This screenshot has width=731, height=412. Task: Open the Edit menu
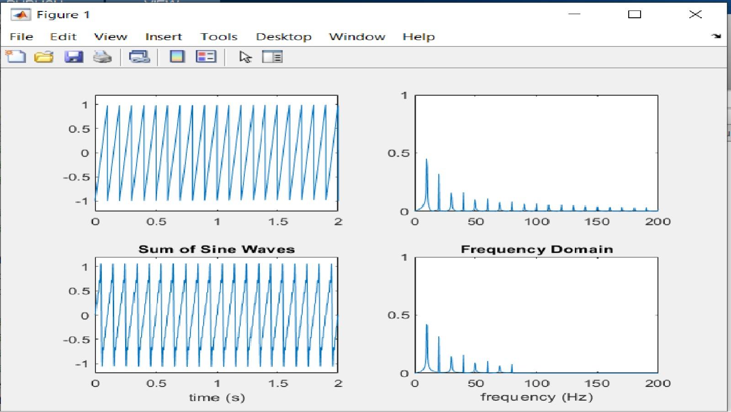[x=64, y=37]
